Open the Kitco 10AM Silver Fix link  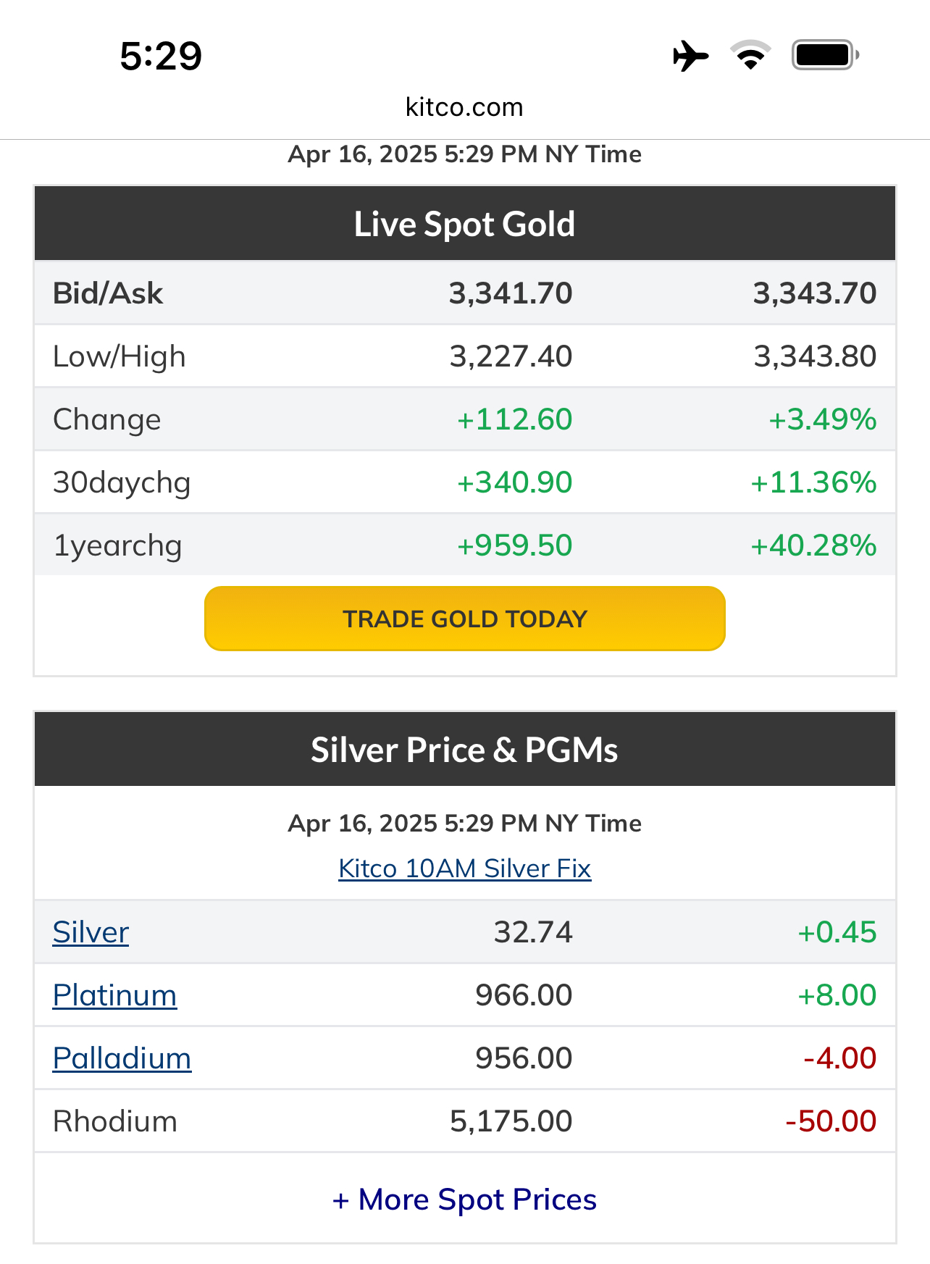464,868
